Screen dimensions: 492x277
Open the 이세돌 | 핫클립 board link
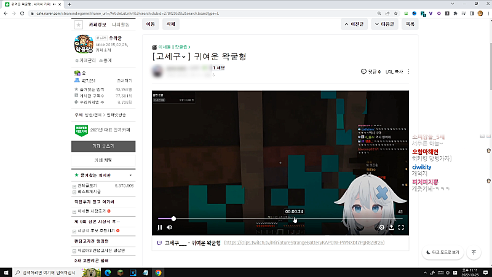pos(173,47)
